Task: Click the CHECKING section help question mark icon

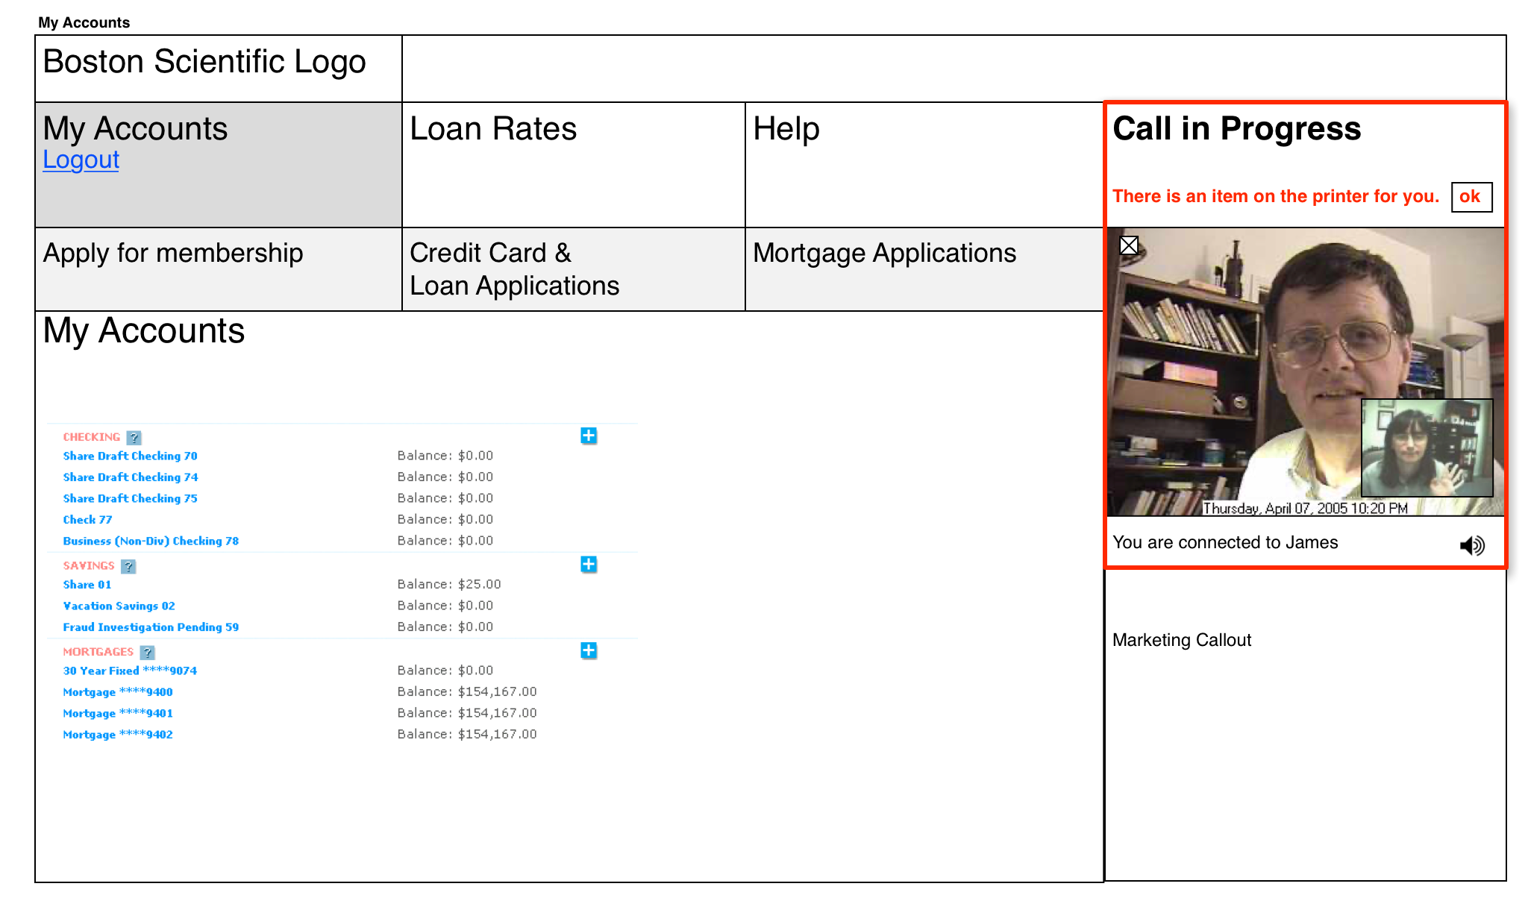Action: 132,437
